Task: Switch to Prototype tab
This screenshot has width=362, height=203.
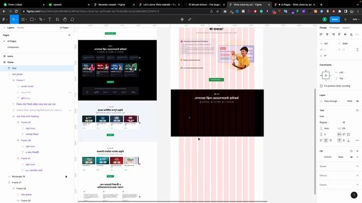Action: [334, 28]
